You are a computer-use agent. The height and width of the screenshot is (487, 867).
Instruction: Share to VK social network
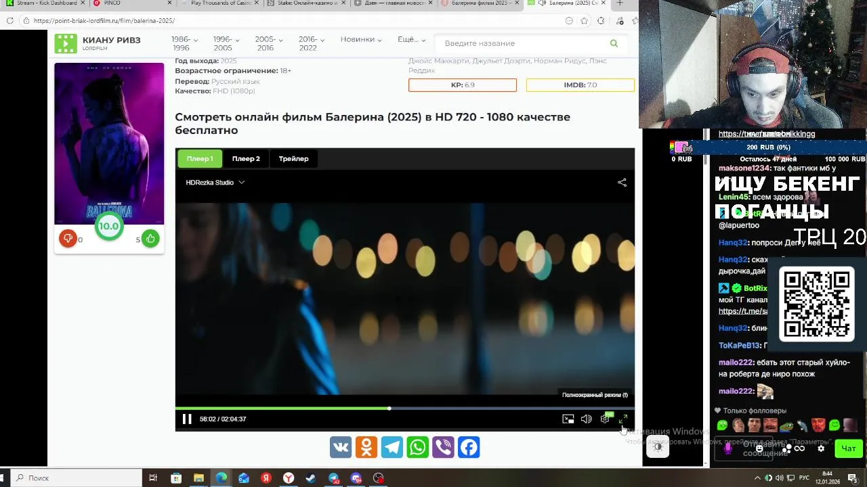341,447
